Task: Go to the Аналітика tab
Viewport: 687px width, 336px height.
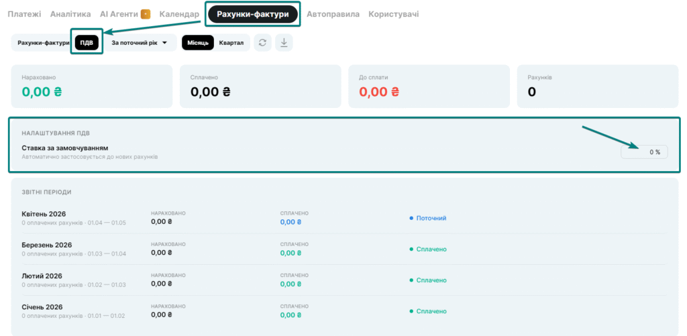Action: pyautogui.click(x=70, y=14)
